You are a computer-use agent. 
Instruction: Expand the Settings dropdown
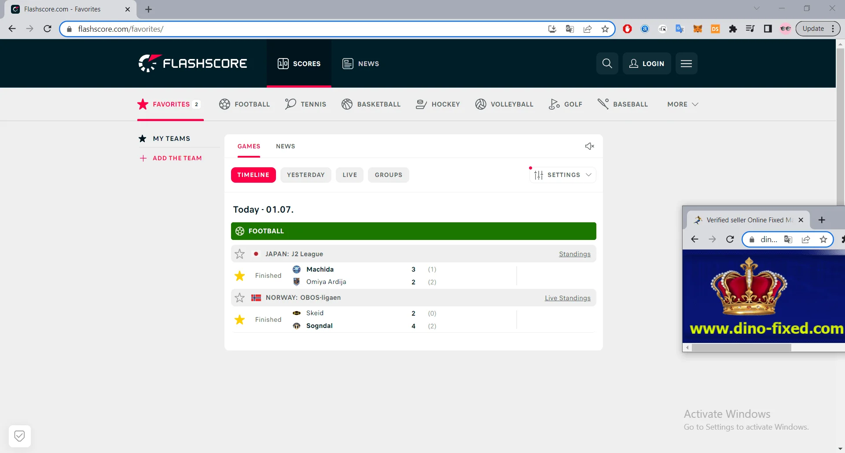click(563, 175)
